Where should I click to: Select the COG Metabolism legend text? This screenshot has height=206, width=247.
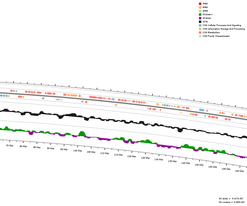click(x=211, y=32)
